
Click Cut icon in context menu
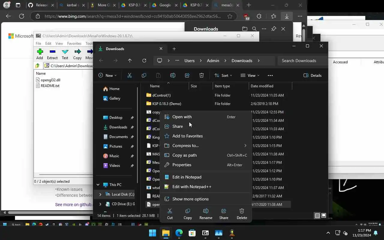coord(170,214)
